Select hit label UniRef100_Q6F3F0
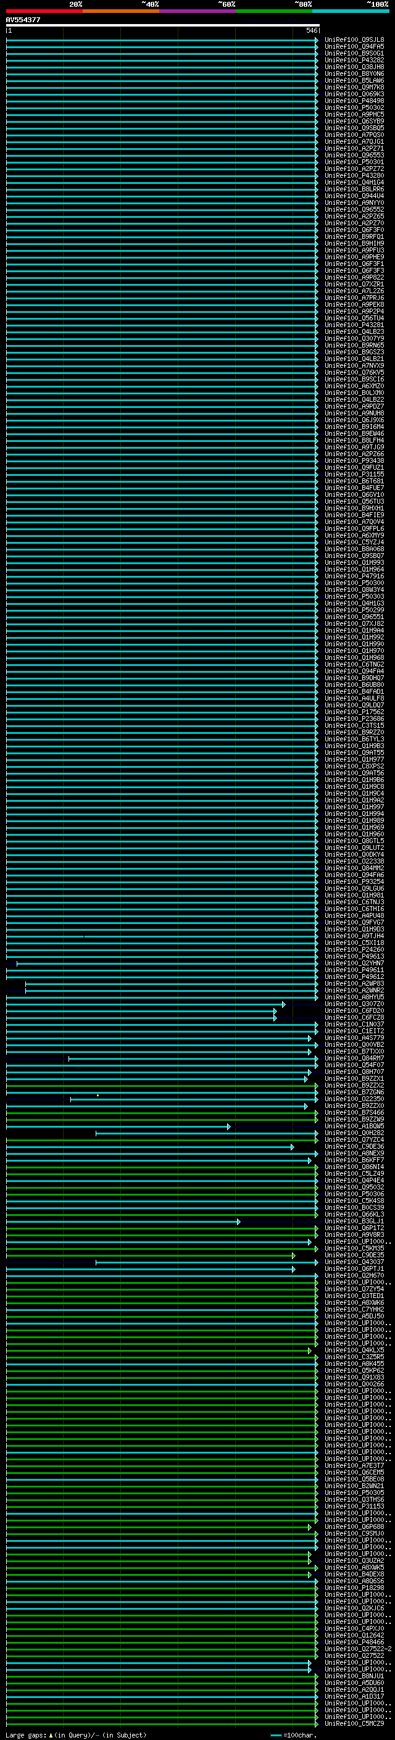 click(x=354, y=230)
